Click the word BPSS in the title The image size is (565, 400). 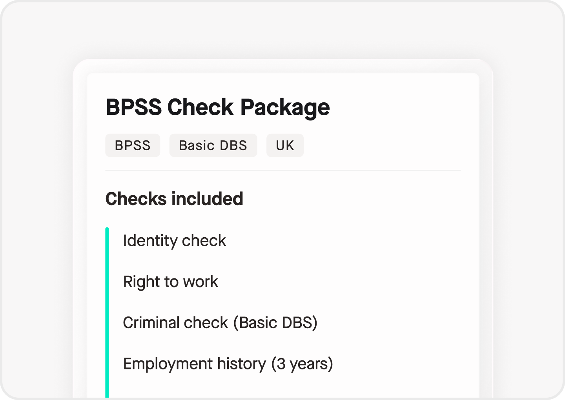[134, 107]
